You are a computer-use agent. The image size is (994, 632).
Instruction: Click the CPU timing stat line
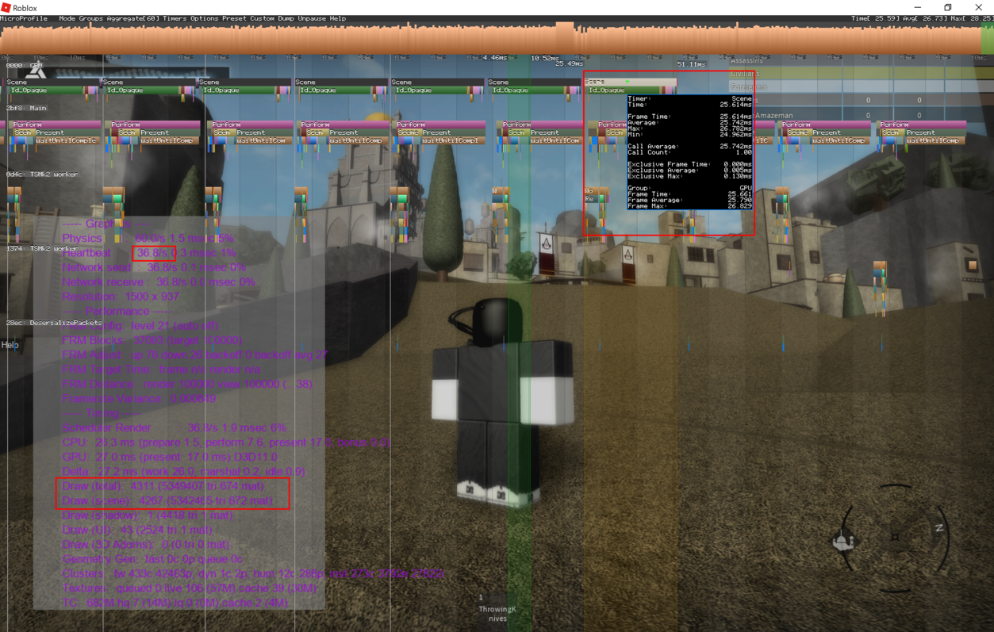click(226, 442)
